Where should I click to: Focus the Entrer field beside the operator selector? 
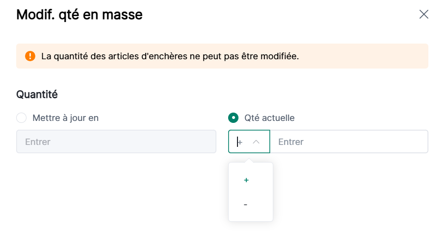pyautogui.click(x=349, y=142)
